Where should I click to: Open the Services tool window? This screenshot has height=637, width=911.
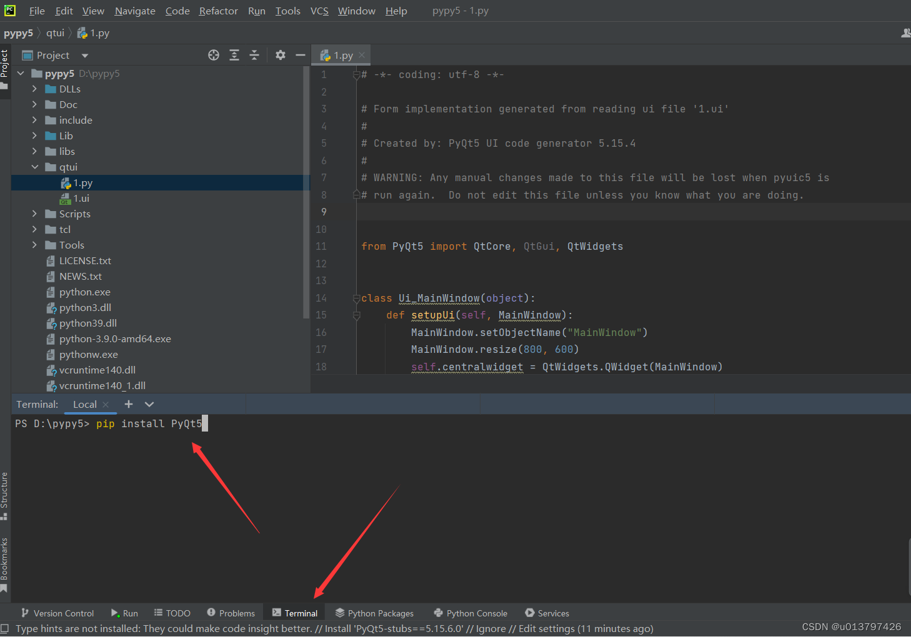point(547,613)
